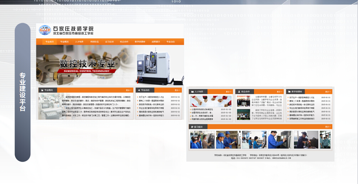The height and width of the screenshot is (184, 358).
Task: Expand 更多 in the 校企合作 panel
Action: (x=279, y=92)
